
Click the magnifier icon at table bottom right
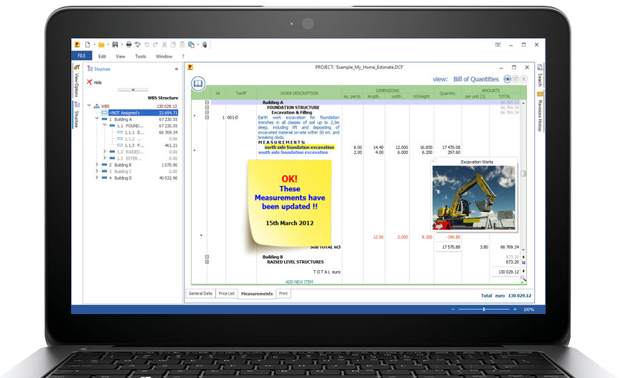[523, 278]
